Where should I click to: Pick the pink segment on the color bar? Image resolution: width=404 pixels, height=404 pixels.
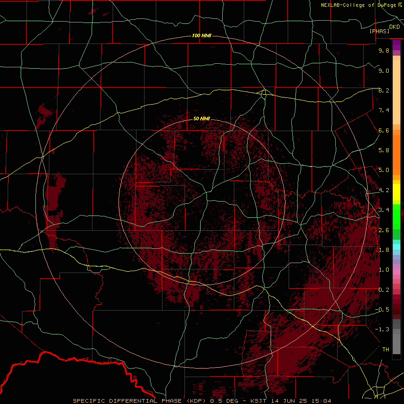[396, 272]
